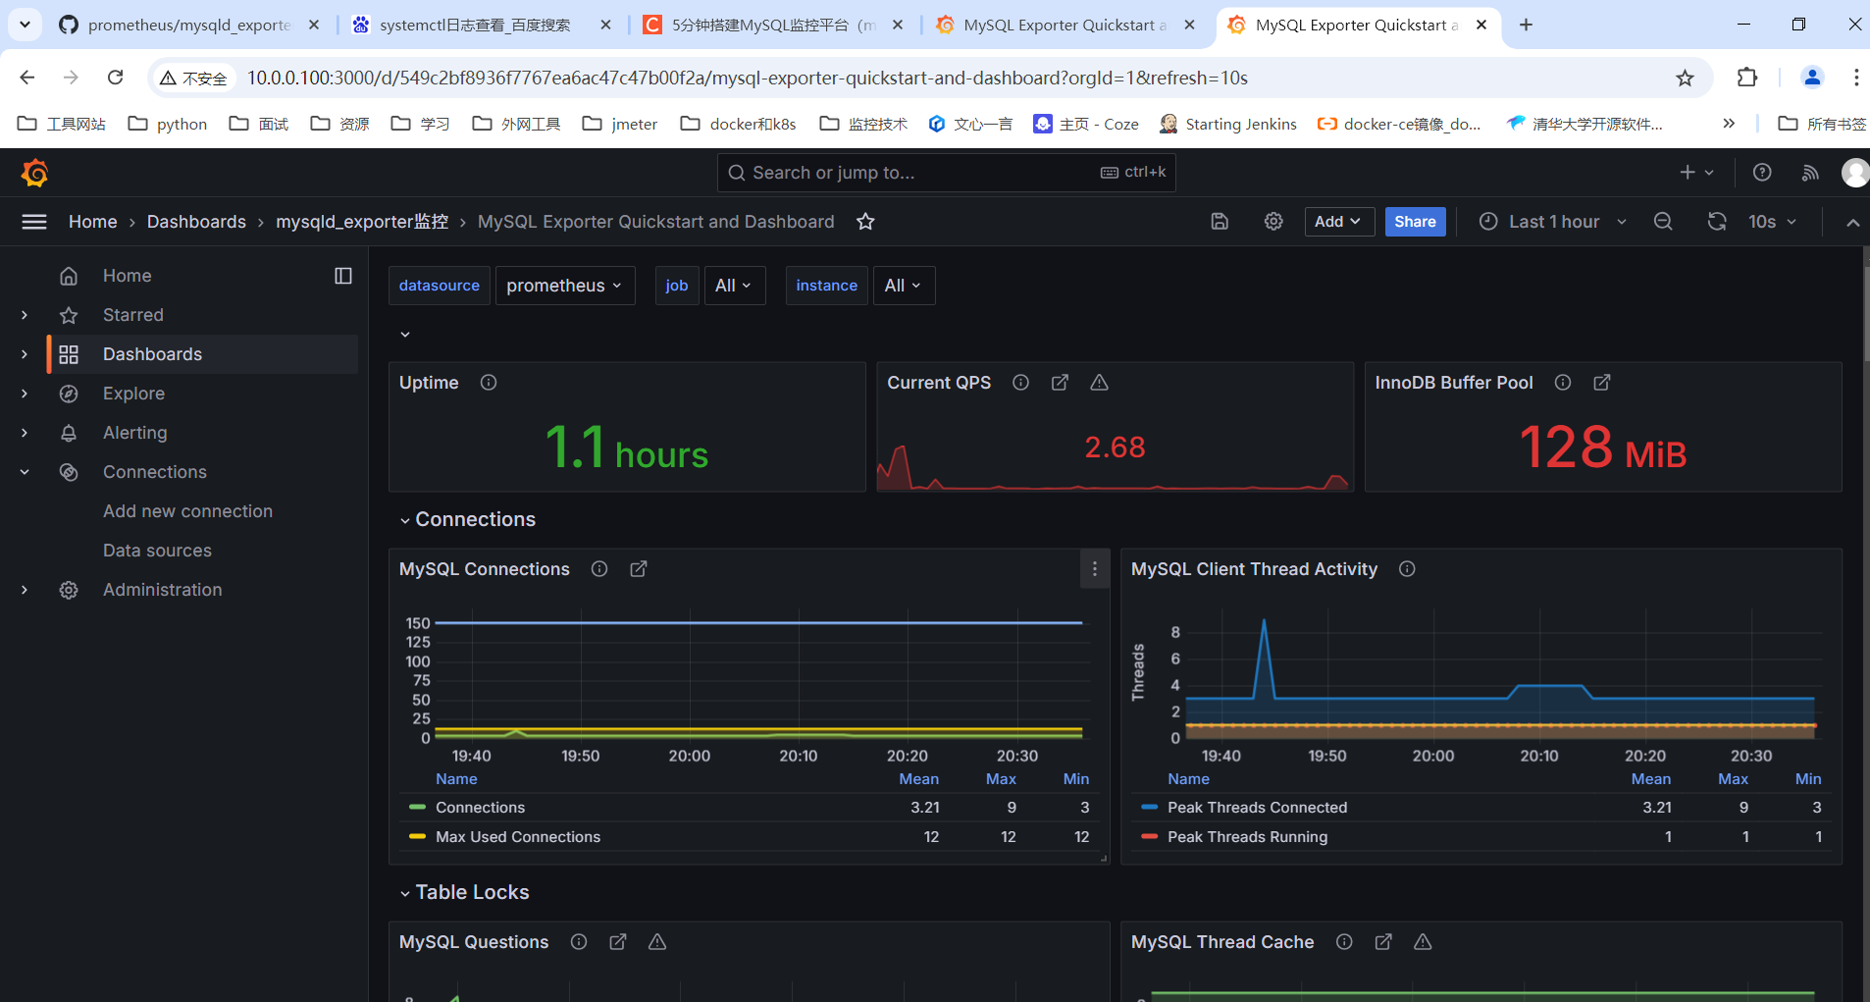Open the Current QPS panel external link
Image resolution: width=1870 pixels, height=1002 pixels.
pyautogui.click(x=1060, y=383)
